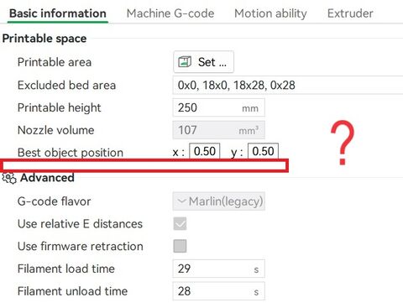403x308 pixels.
Task: Switch to the Machine G-code tab
Action: pyautogui.click(x=170, y=13)
